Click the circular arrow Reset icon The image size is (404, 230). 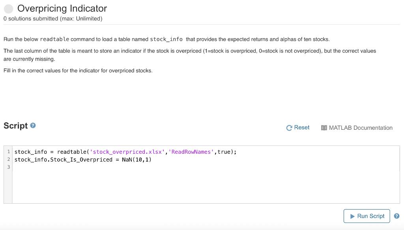[289, 128]
